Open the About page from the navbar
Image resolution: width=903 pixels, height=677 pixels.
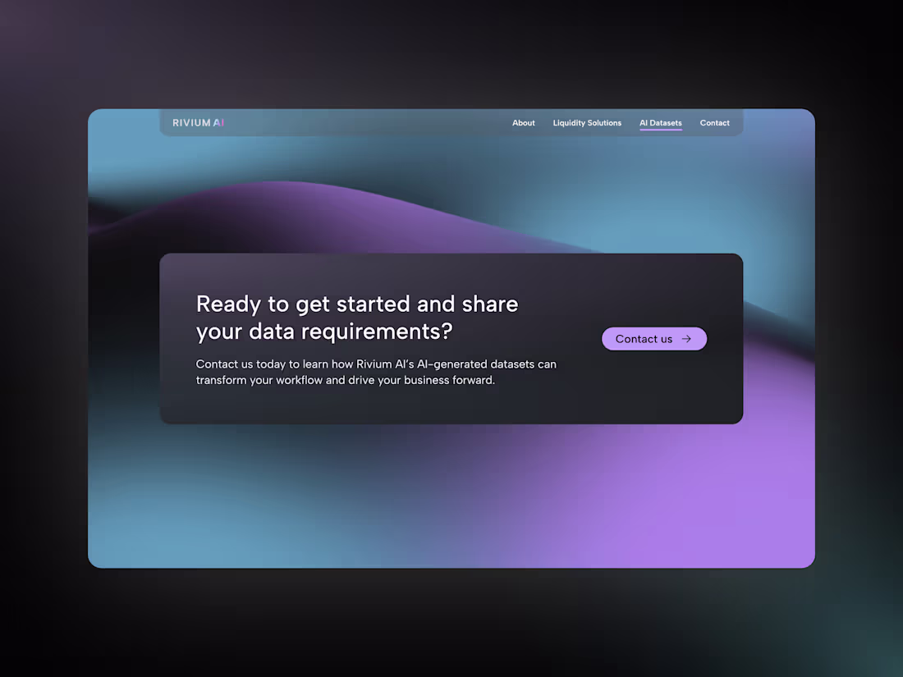[x=523, y=122]
